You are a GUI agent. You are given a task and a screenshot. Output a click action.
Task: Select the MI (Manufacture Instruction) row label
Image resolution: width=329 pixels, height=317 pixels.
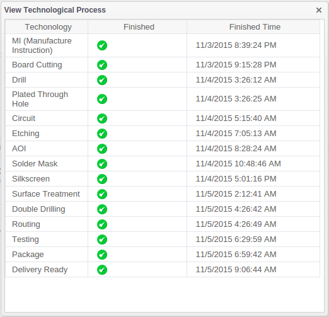42,45
